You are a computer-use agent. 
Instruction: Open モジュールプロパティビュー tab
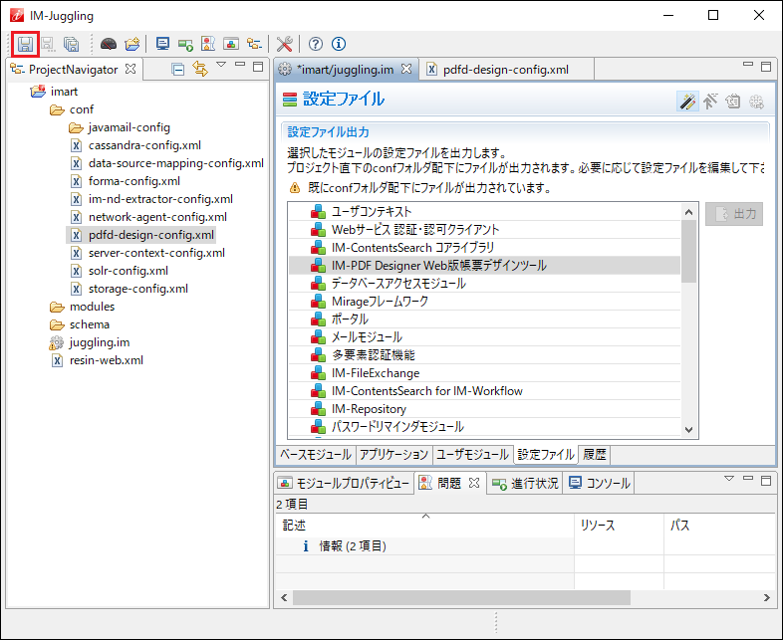(344, 483)
